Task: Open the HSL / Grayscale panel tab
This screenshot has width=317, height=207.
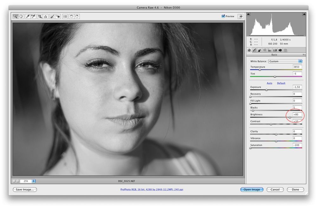Action: tap(265, 50)
